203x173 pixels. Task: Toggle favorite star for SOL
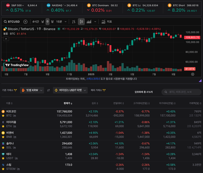[3, 148]
